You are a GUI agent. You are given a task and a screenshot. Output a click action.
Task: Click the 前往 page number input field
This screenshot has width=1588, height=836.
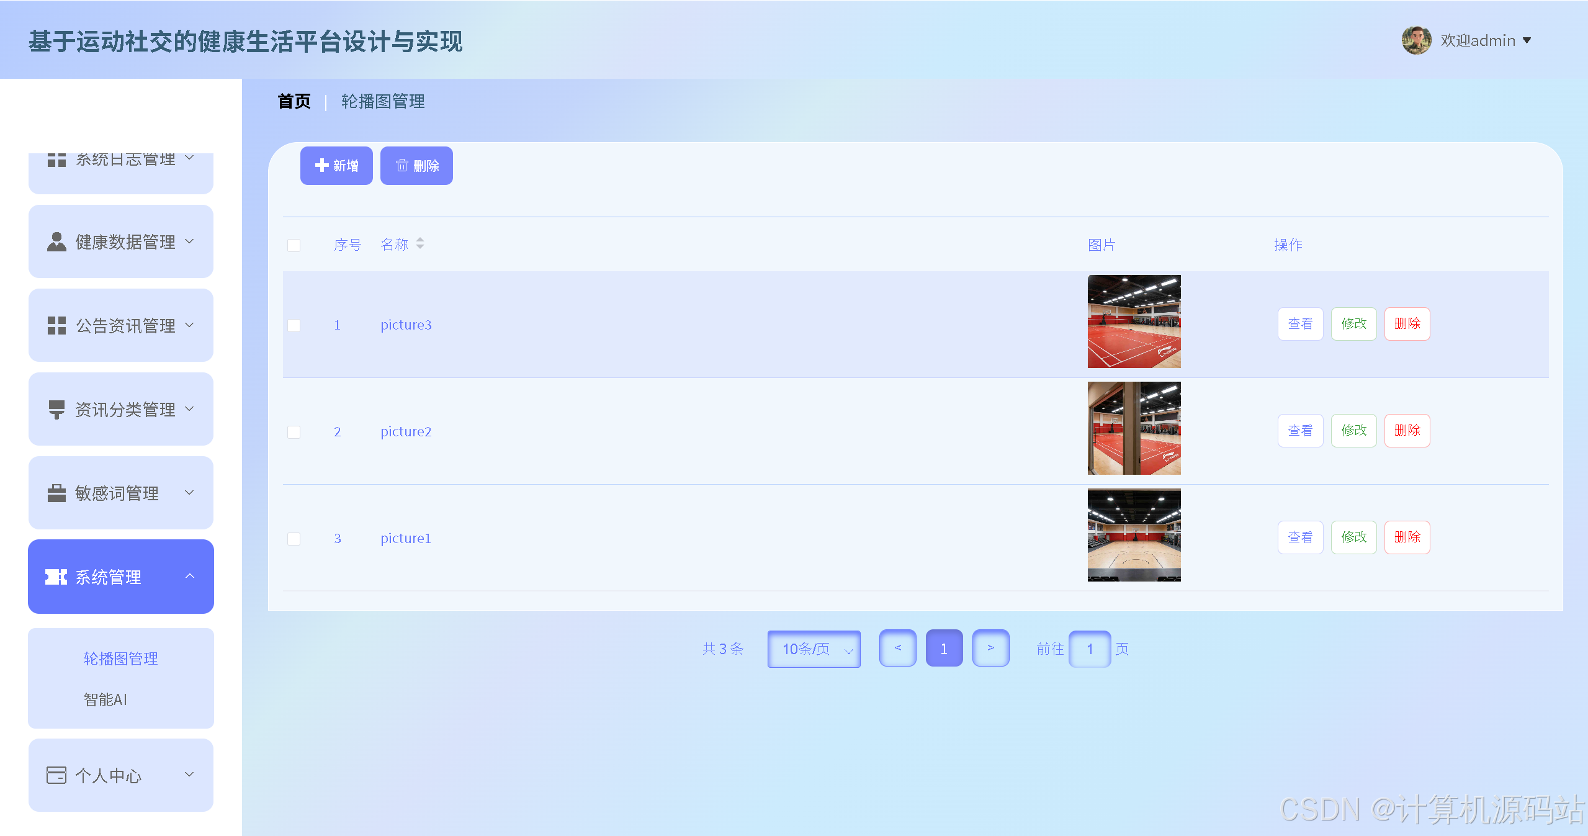coord(1090,649)
